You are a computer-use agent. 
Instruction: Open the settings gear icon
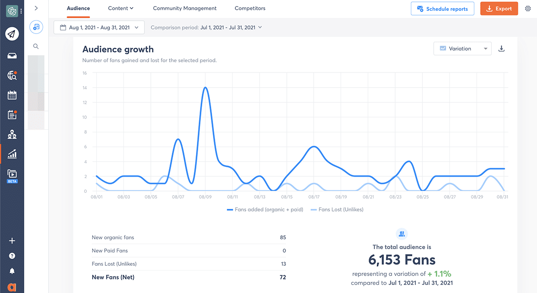coord(528,8)
